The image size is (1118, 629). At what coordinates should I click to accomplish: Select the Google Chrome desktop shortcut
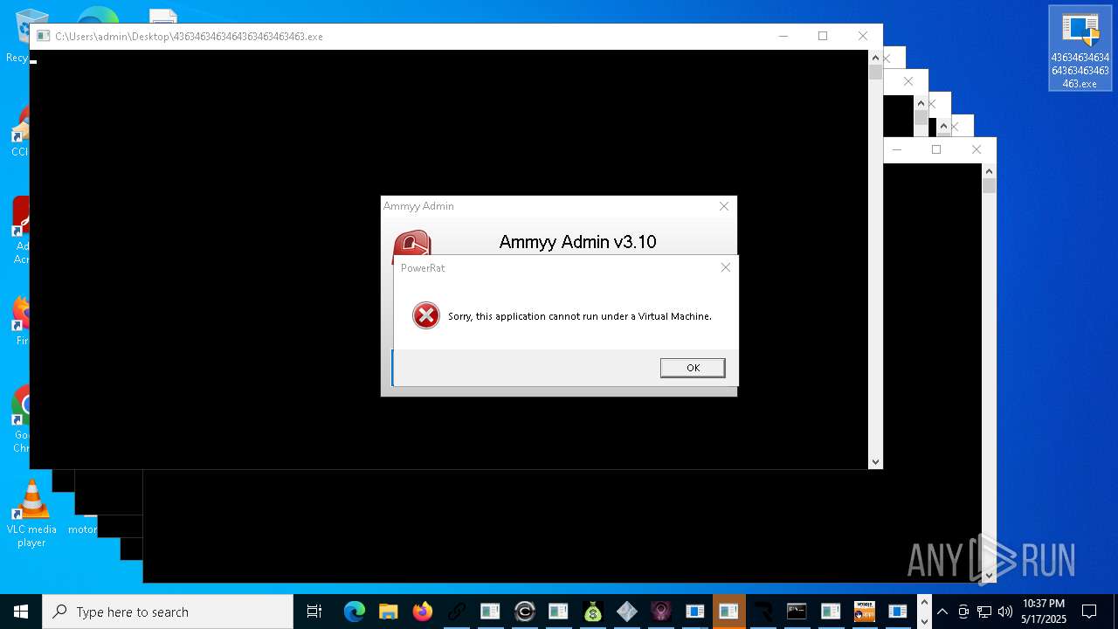click(21, 419)
